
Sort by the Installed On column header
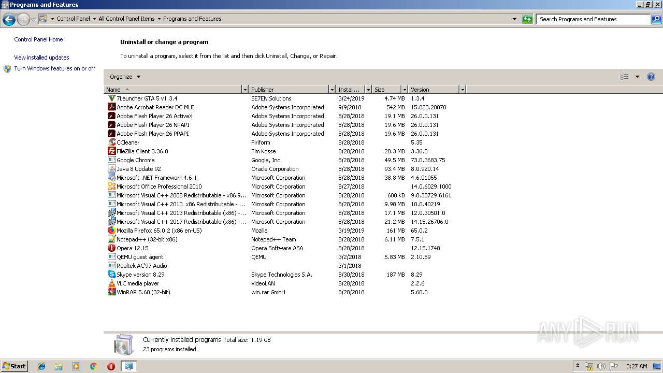pyautogui.click(x=351, y=90)
